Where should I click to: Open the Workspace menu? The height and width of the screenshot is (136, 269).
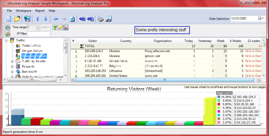coord(24,11)
